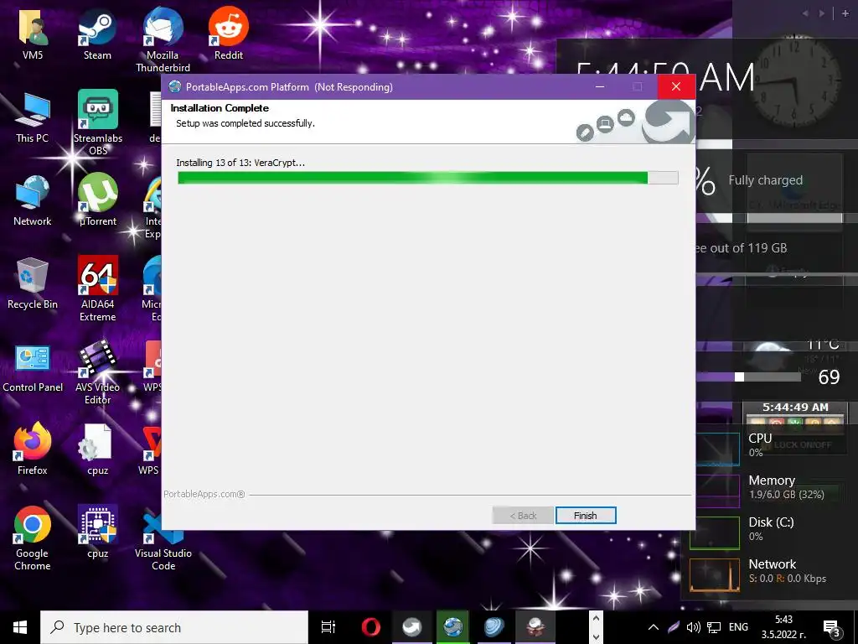This screenshot has height=644, width=858.
Task: Launch the Firefox desktop shortcut
Action: (x=33, y=449)
